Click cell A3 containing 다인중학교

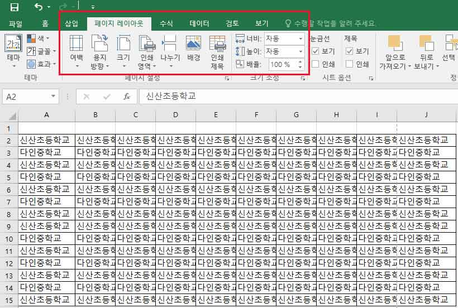[47, 152]
